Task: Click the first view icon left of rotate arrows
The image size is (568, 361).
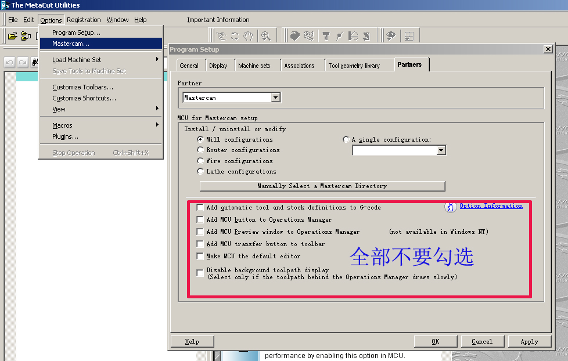Action: tap(221, 36)
